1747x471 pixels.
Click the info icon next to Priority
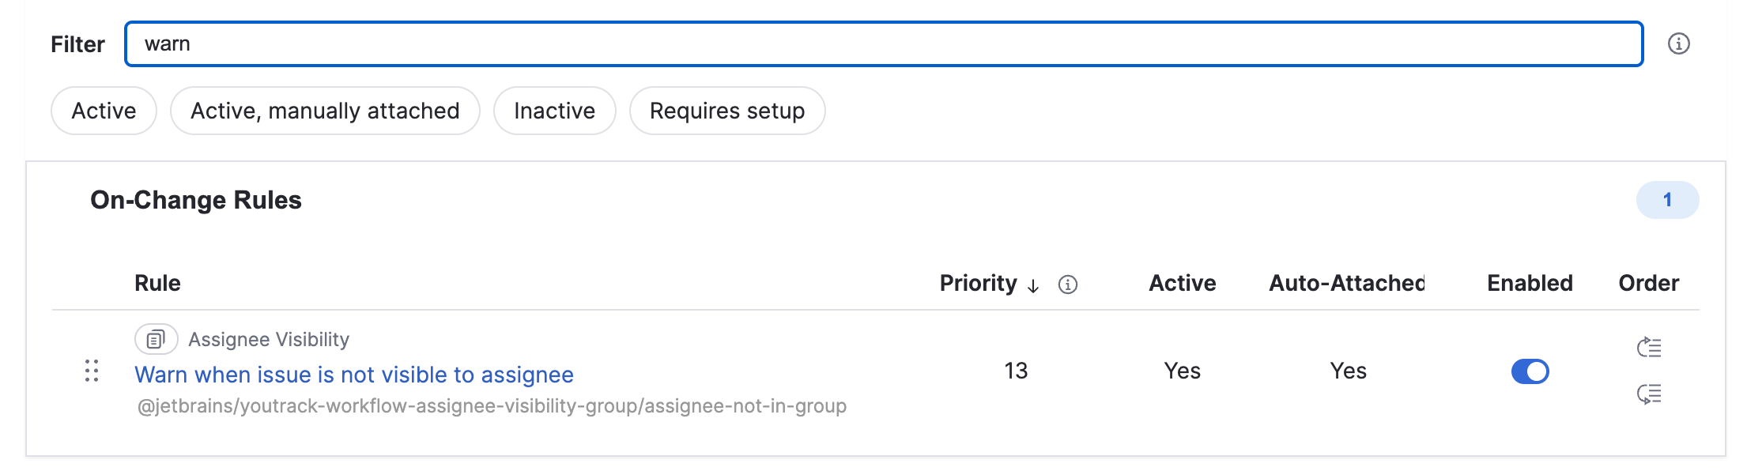tap(1067, 284)
